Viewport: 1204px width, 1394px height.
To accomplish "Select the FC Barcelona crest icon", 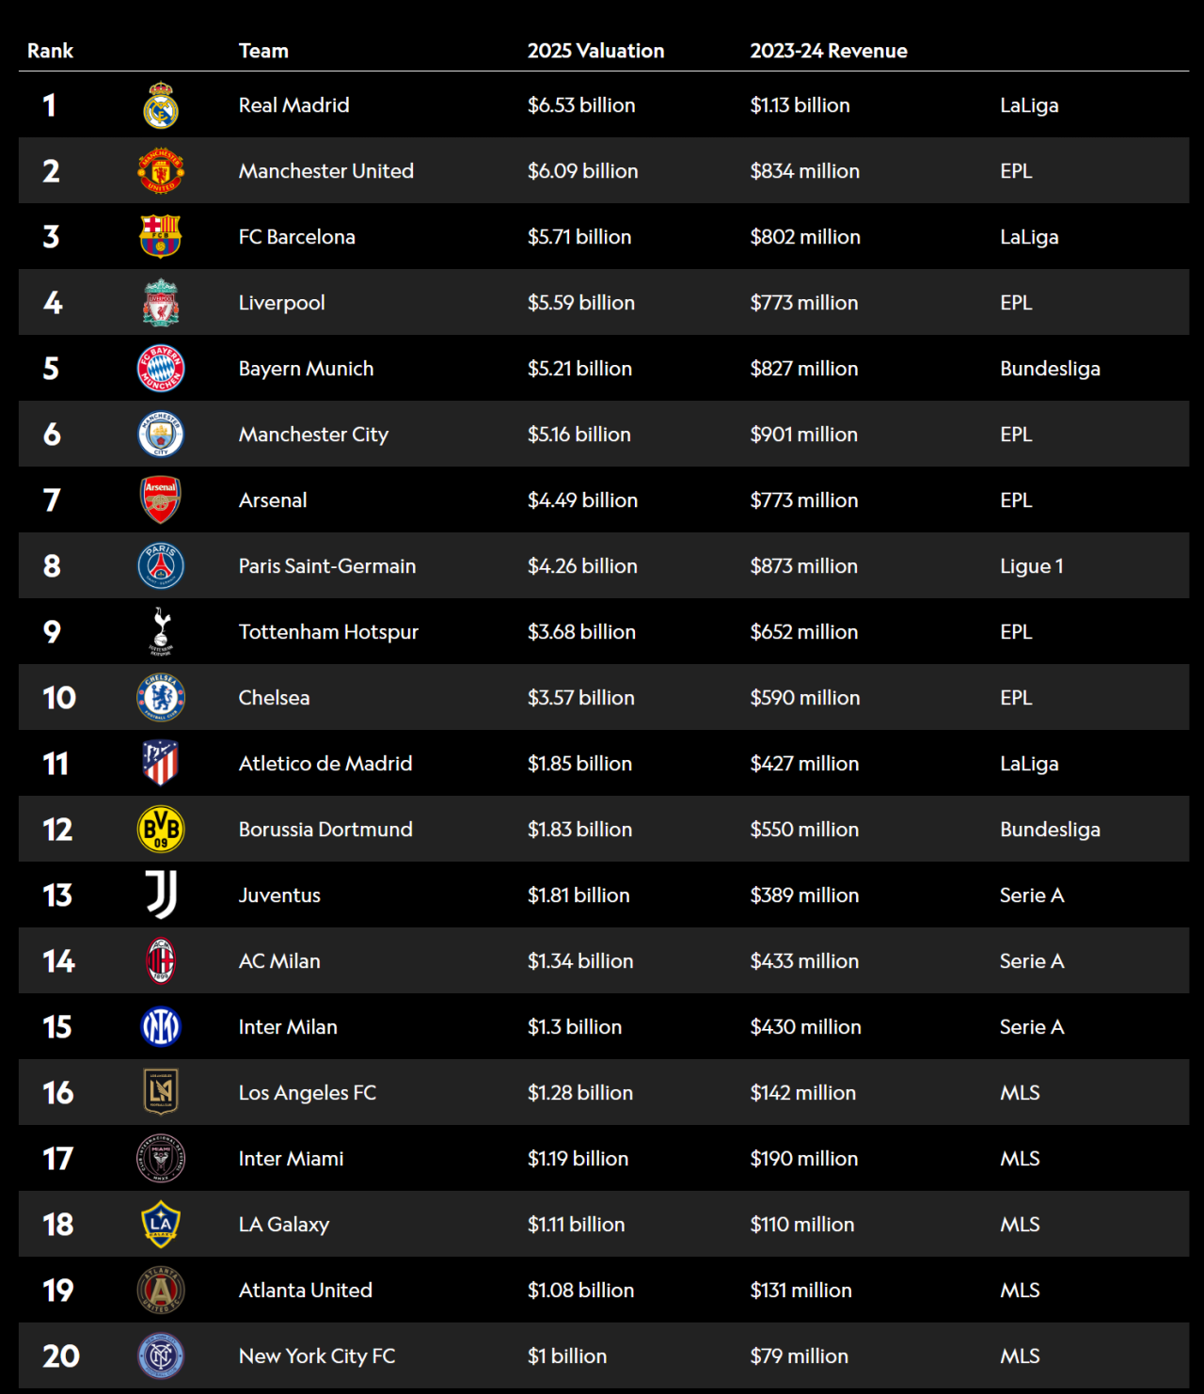I will [x=161, y=237].
